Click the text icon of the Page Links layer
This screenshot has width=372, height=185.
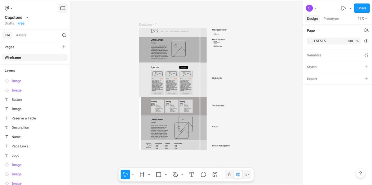pyautogui.click(x=7, y=146)
